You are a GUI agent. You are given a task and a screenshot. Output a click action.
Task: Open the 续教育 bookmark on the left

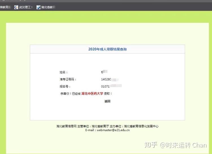tap(5, 7)
